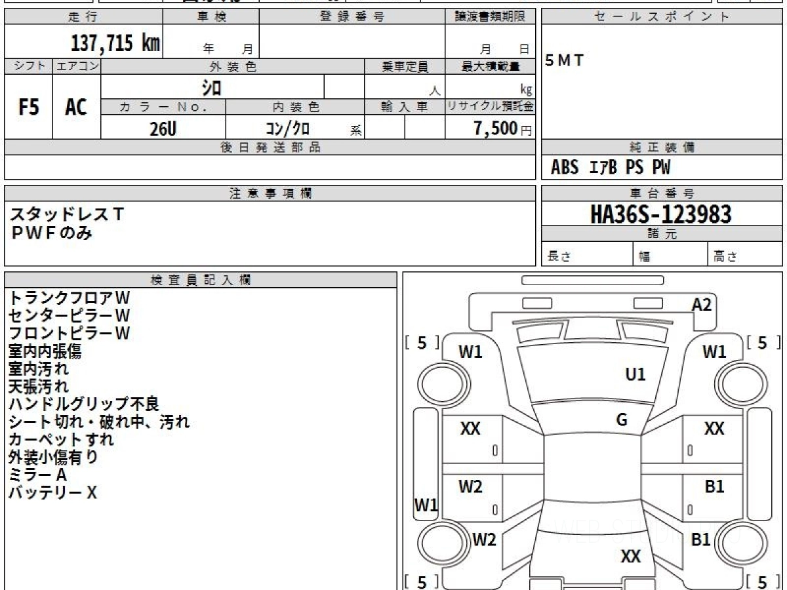
Task: Click the 26U color code
Action: click(x=163, y=129)
